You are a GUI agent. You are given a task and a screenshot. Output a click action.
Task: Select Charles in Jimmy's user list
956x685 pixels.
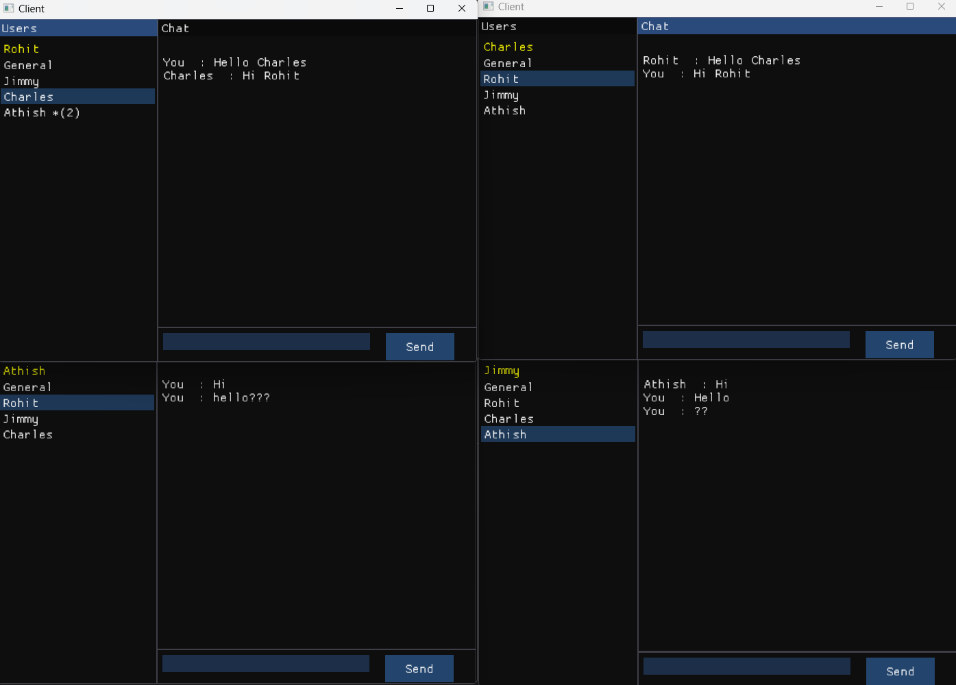point(558,419)
